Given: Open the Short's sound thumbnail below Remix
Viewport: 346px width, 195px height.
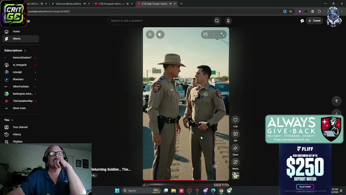Looking at the screenshot, I should (235, 176).
